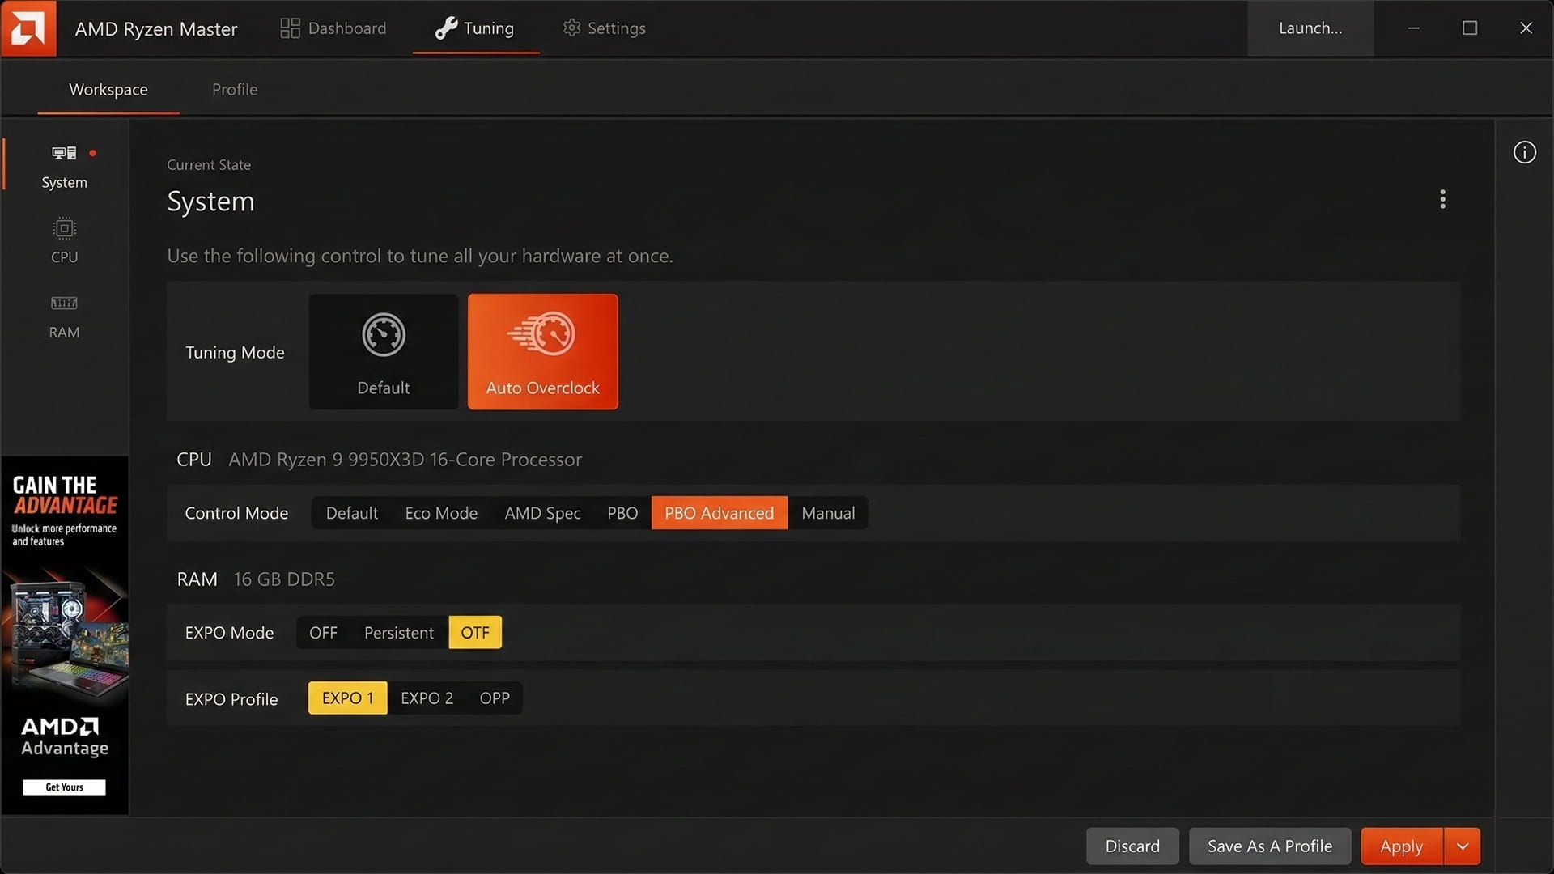Click Get Yours in the AMD Advantage ad
The height and width of the screenshot is (874, 1554).
[64, 786]
